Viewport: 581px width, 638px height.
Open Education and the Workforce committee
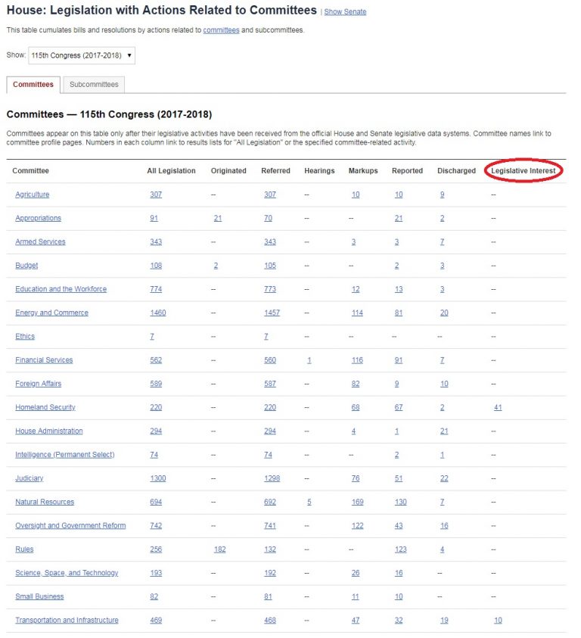61,289
